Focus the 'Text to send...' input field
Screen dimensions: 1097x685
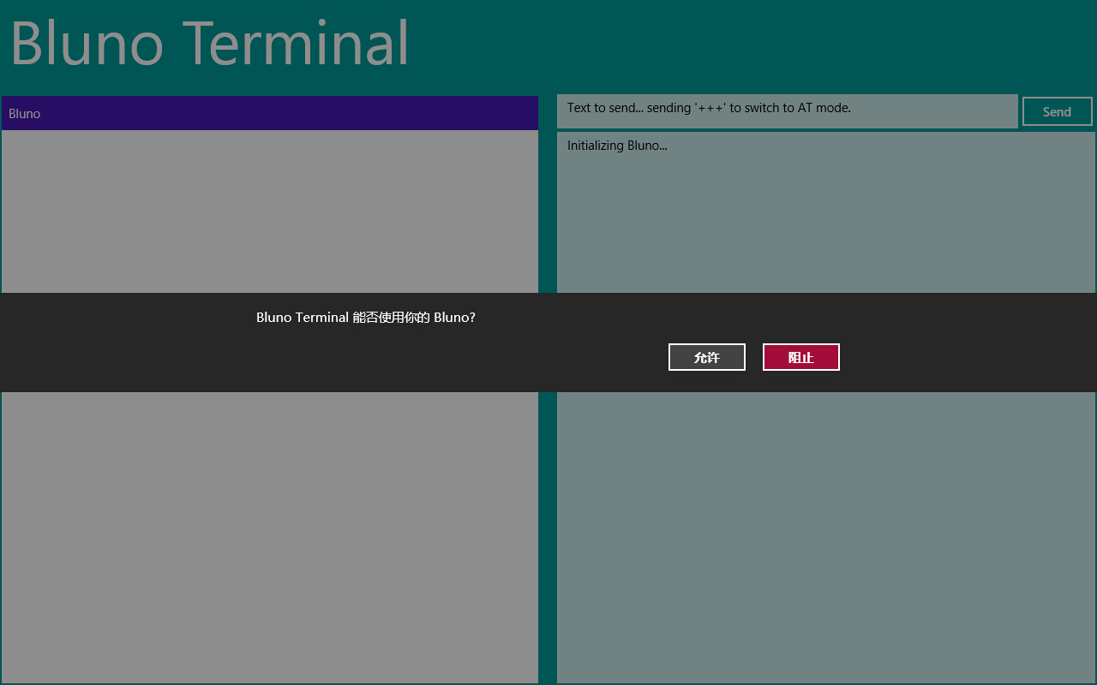pyautogui.click(x=788, y=111)
